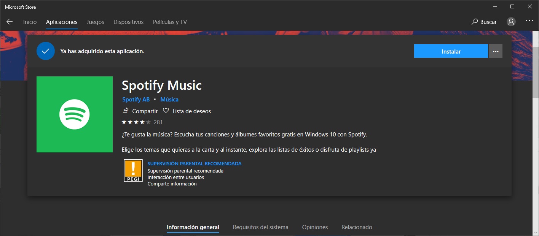Click description starting '¿Te gusta la música?'
This screenshot has width=539, height=236.
pyautogui.click(x=244, y=135)
